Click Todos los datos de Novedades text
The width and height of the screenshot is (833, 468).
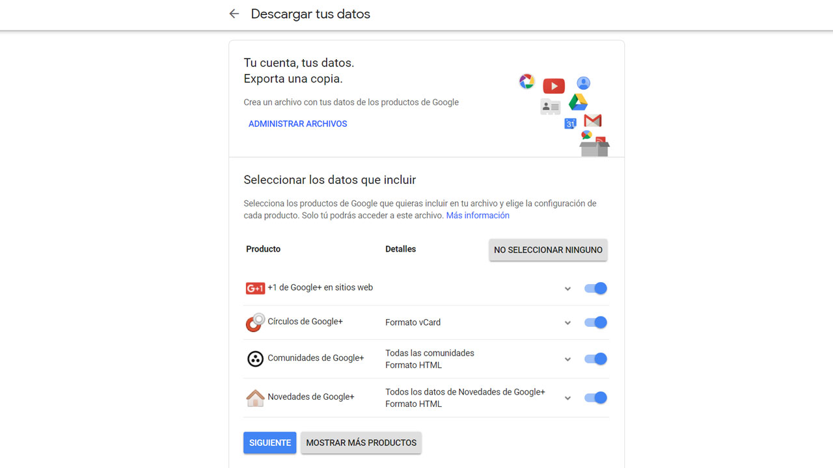pos(465,392)
